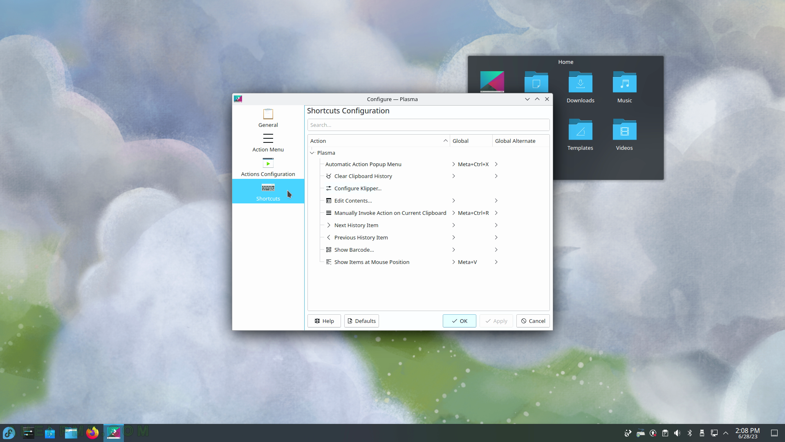Screen dimensions: 785x442
Task: Expand Global shortcut for Show Barcode
Action: 453,250
